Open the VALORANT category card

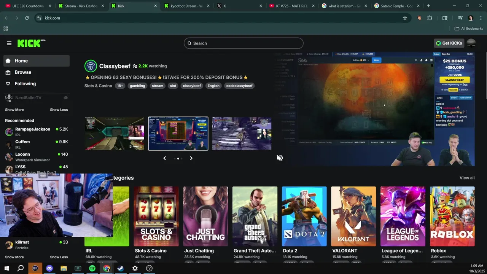(353, 216)
